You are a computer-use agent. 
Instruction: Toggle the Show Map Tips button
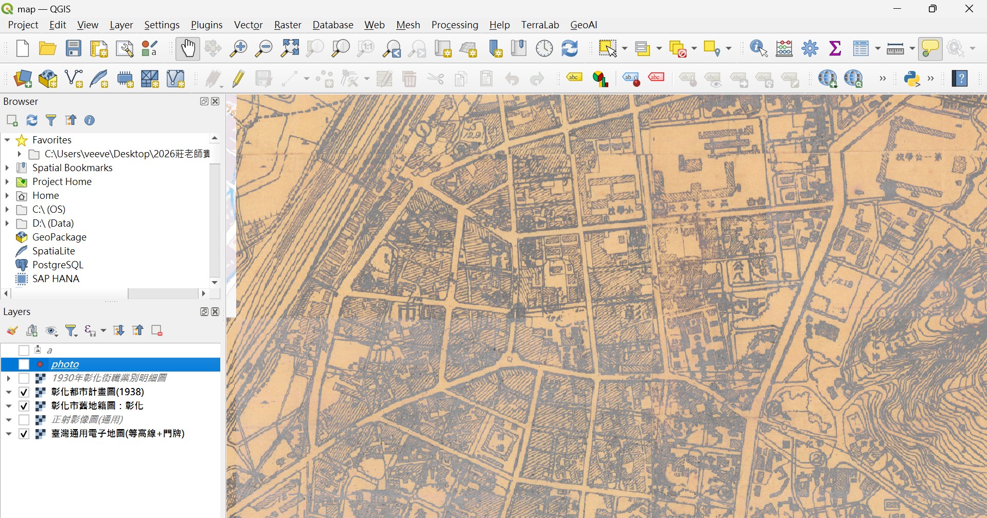pyautogui.click(x=930, y=48)
